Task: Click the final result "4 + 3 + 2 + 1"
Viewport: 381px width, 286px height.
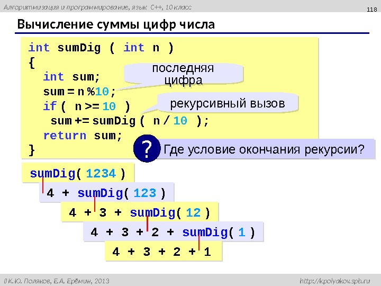Action: pyautogui.click(x=164, y=251)
